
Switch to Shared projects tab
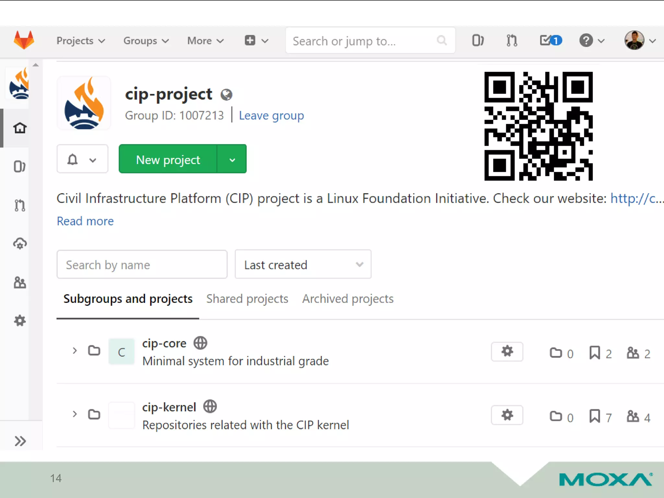click(x=247, y=299)
